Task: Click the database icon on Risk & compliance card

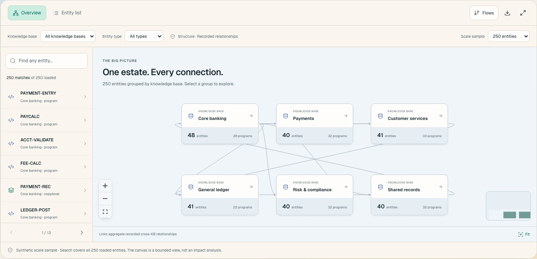Action: pyautogui.click(x=285, y=187)
